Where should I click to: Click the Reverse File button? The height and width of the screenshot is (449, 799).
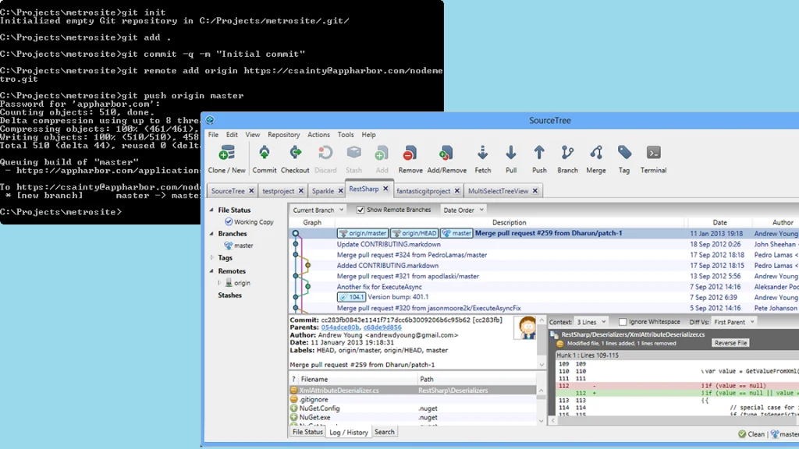[730, 343]
